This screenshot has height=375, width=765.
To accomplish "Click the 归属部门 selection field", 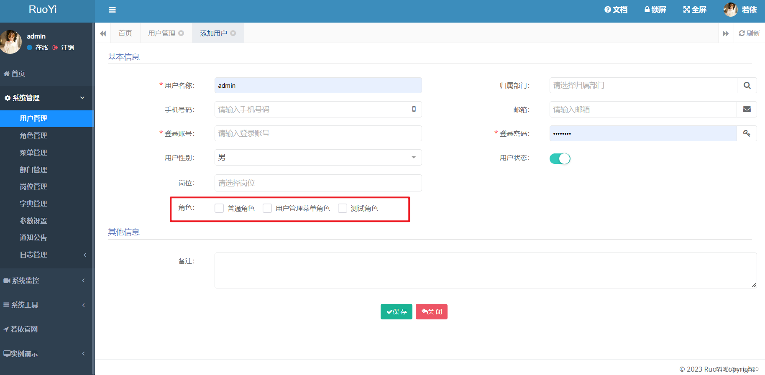I will 643,85.
